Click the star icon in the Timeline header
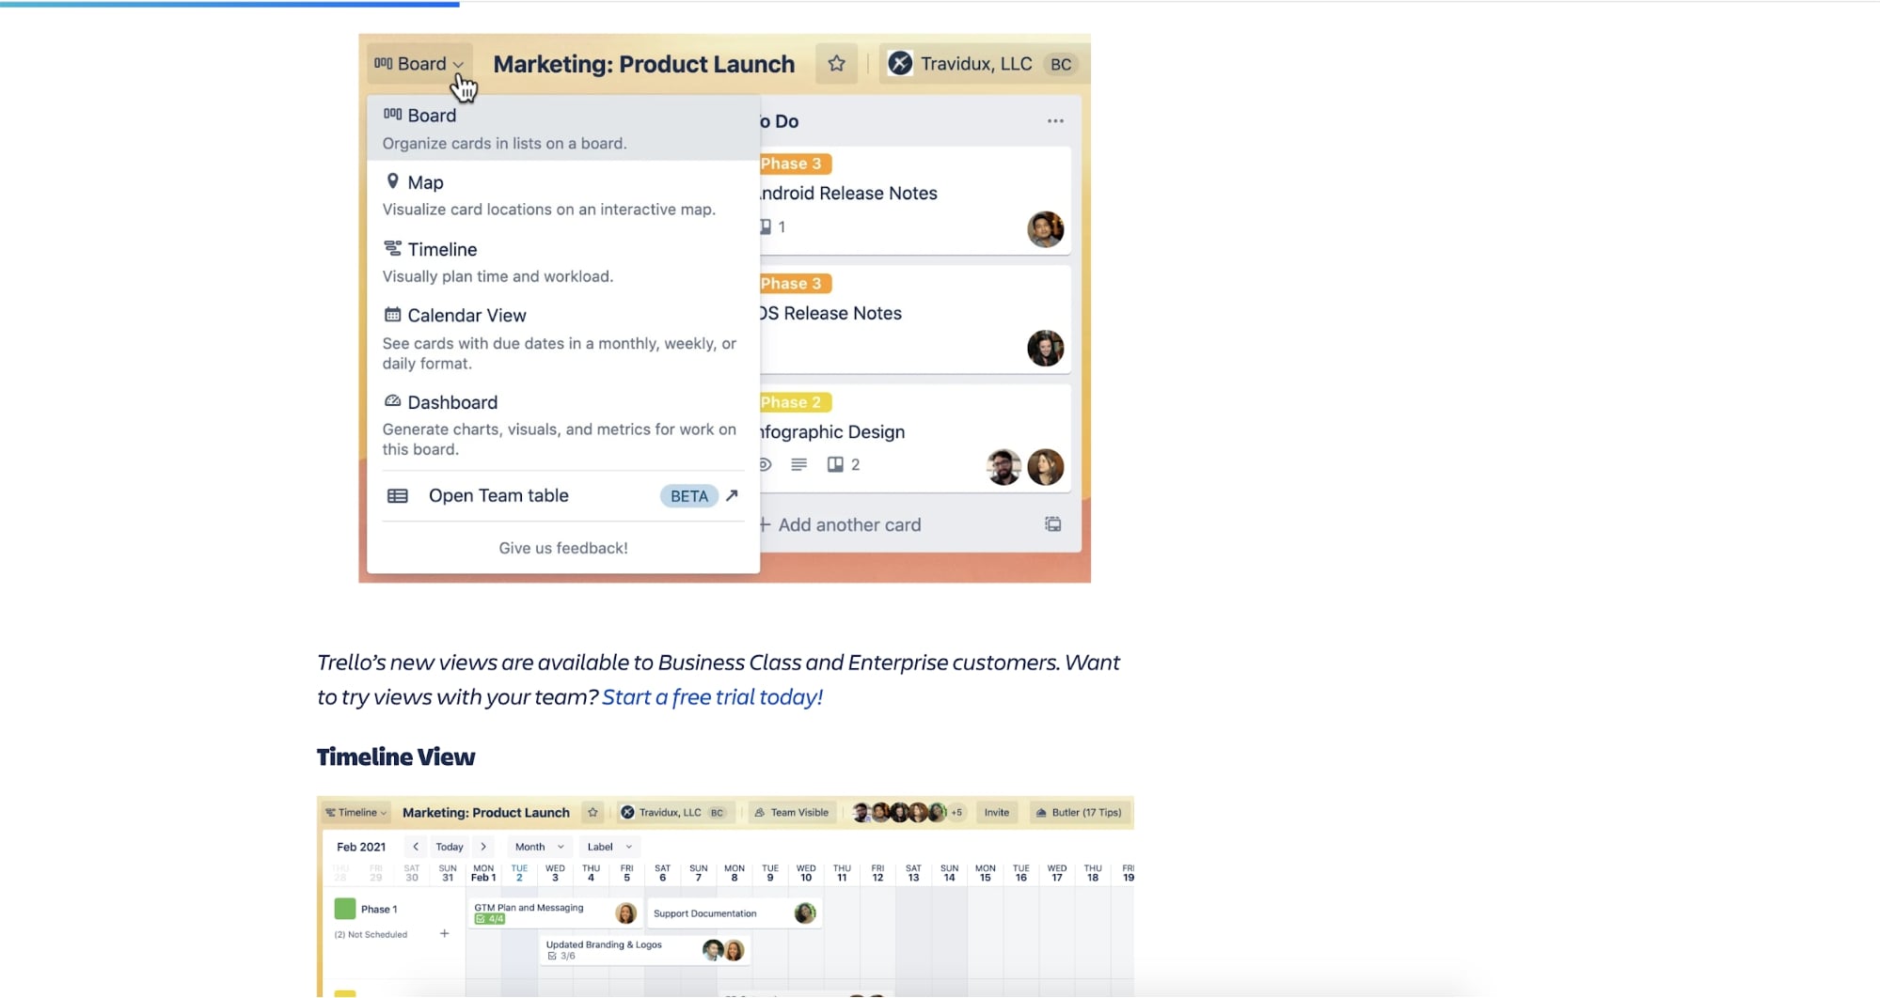This screenshot has height=998, width=1880. (592, 813)
